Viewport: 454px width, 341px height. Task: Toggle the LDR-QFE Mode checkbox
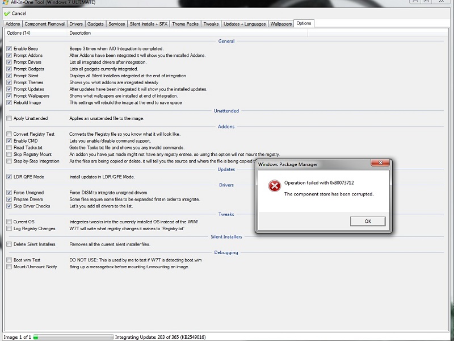[x=9, y=177]
